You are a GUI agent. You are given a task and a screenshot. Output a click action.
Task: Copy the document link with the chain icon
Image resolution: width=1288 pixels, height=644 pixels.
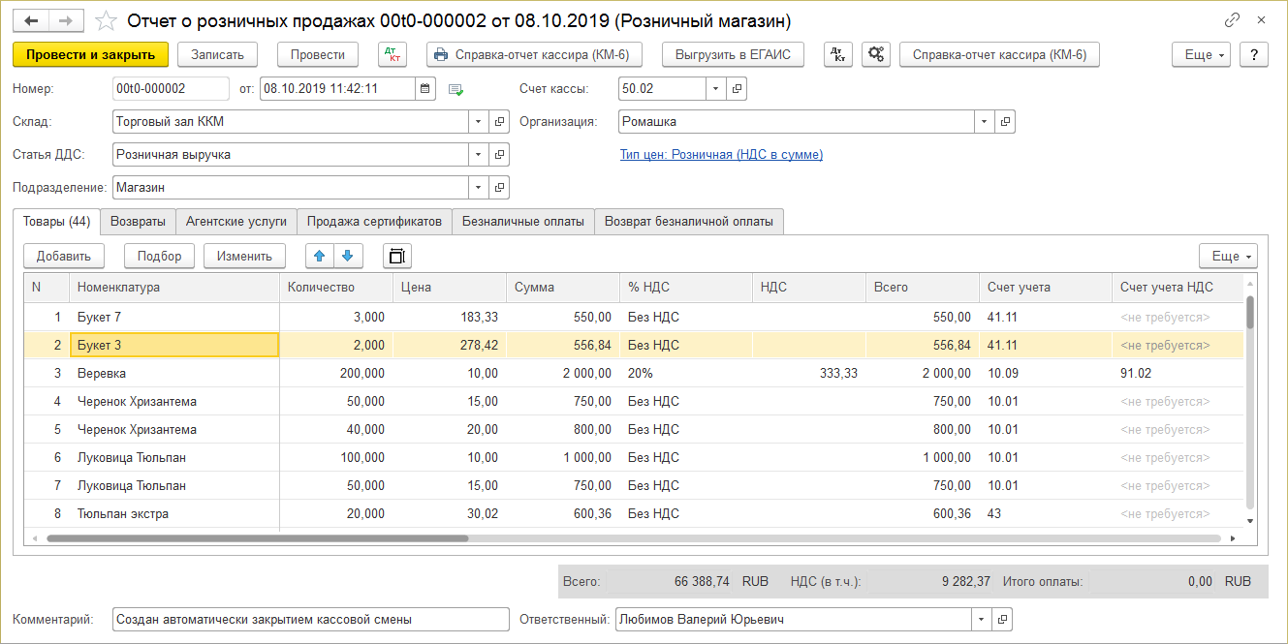click(1233, 20)
